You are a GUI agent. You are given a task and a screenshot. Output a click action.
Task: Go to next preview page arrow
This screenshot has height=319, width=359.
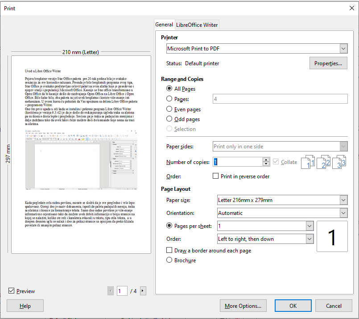pyautogui.click(x=143, y=291)
